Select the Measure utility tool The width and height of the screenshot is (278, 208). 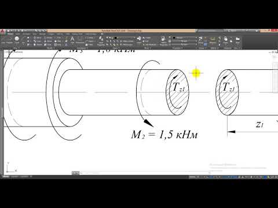[x=213, y=40]
